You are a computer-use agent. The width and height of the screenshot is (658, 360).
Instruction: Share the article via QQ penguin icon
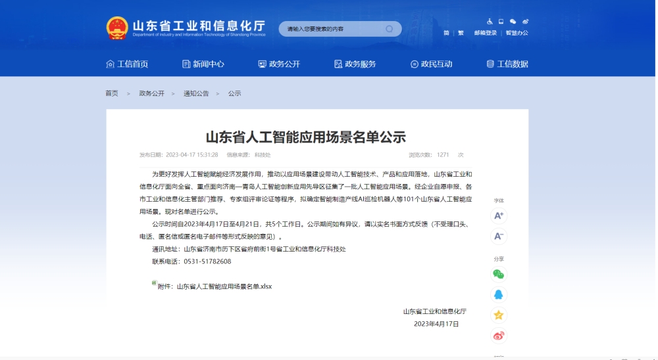[x=499, y=294]
